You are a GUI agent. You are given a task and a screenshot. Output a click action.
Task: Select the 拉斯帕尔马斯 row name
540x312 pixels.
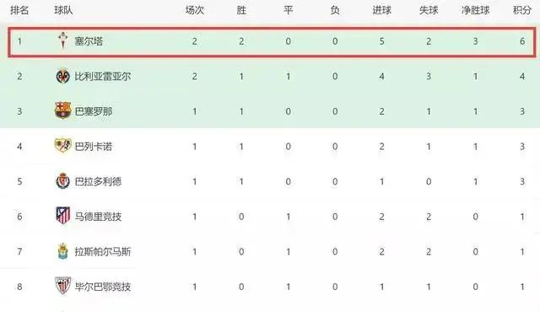point(103,251)
